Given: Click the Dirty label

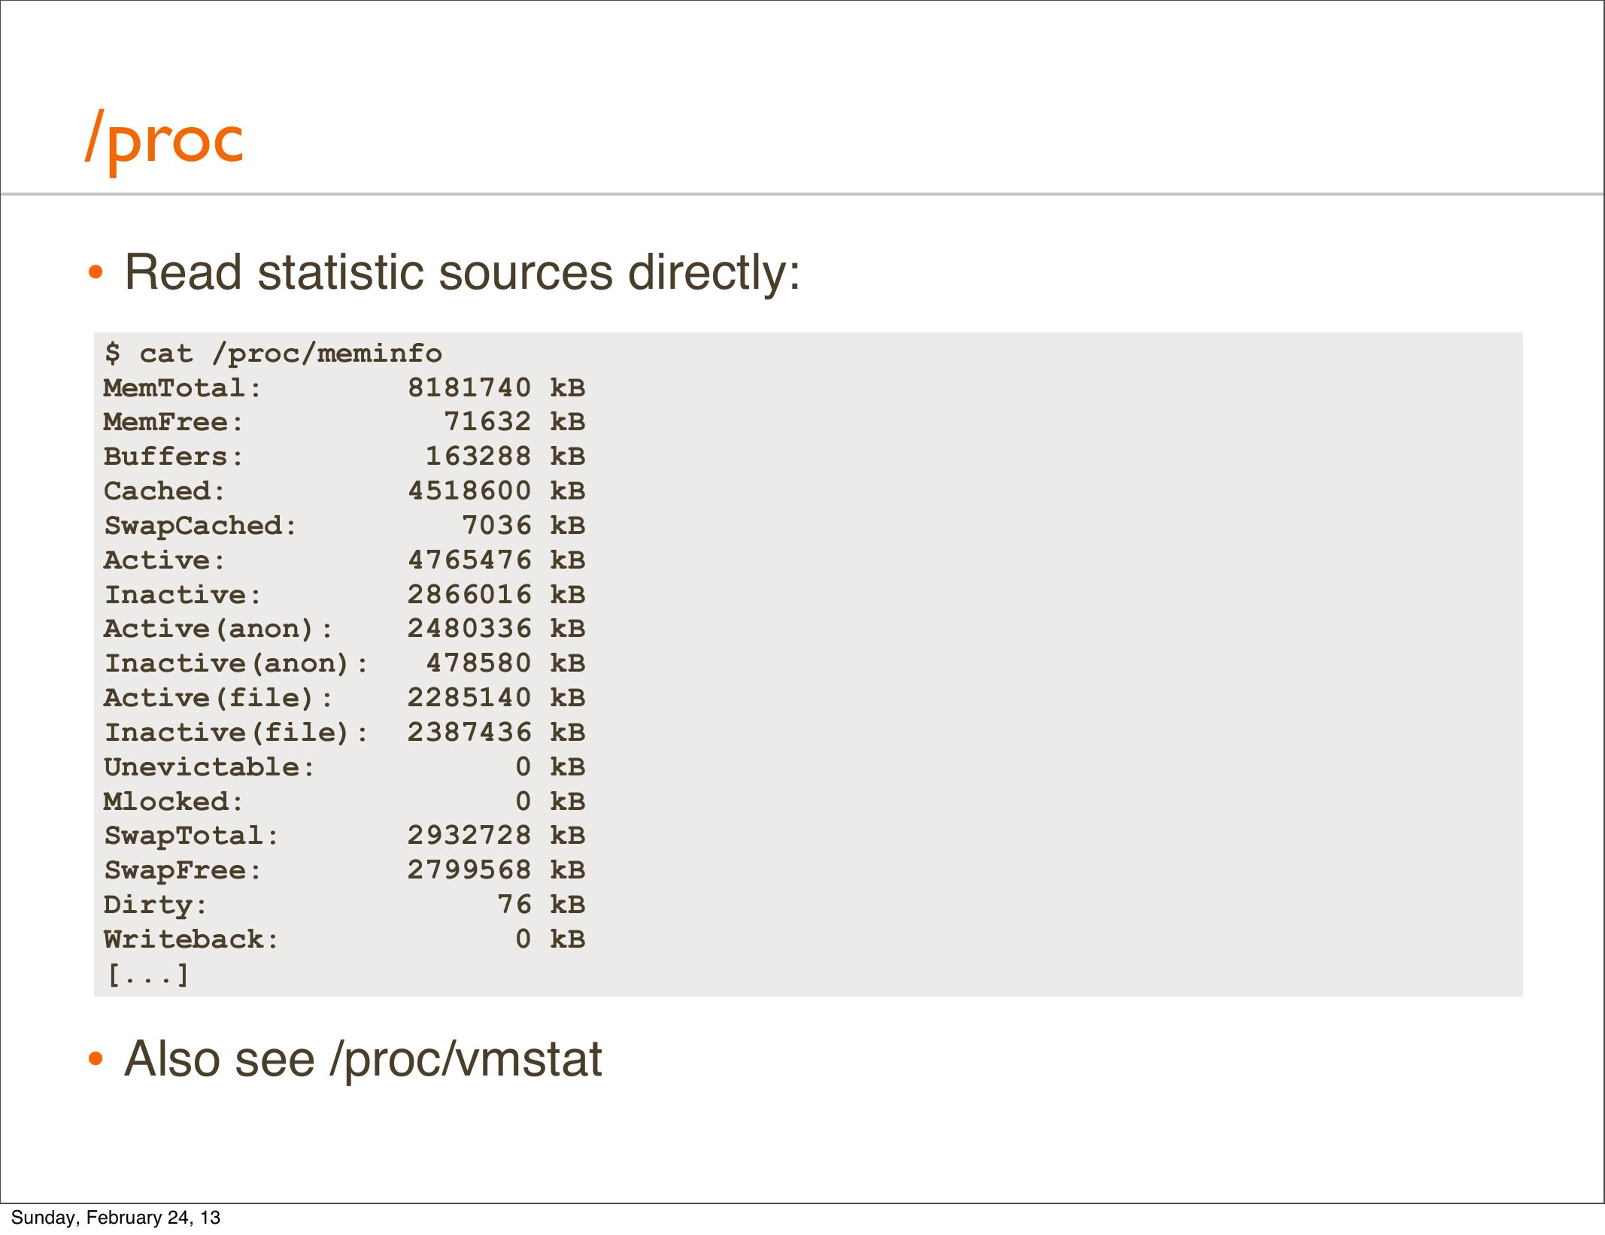Looking at the screenshot, I should [155, 905].
